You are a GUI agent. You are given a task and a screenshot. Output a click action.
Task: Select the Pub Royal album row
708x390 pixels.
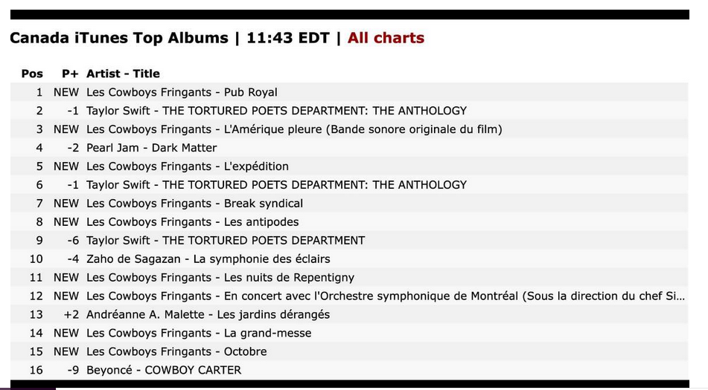(182, 92)
